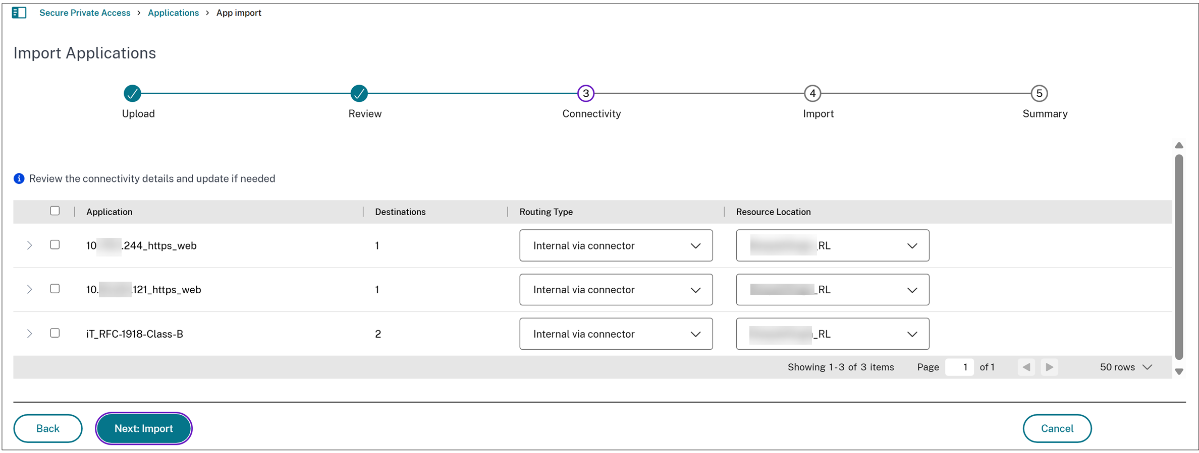1199x453 pixels.
Task: Open Routing Type dropdown for 244_https_web
Action: click(x=616, y=245)
